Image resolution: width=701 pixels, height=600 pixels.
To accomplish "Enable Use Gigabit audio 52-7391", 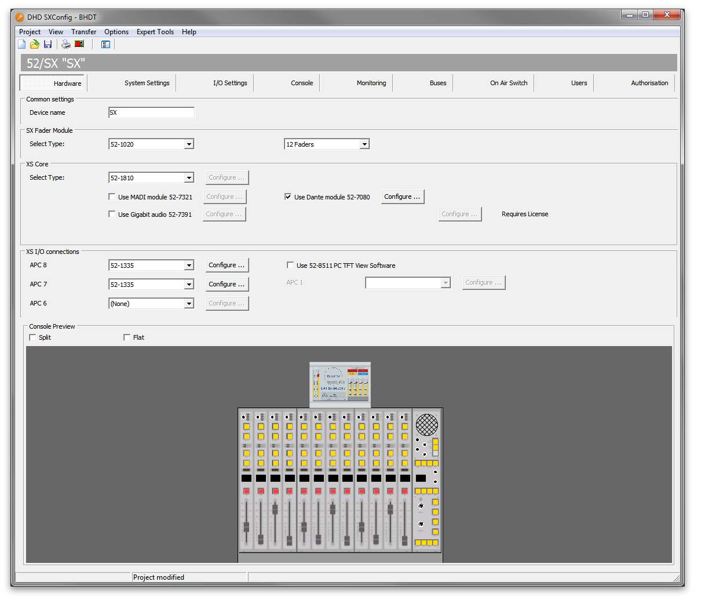I will pyautogui.click(x=112, y=214).
